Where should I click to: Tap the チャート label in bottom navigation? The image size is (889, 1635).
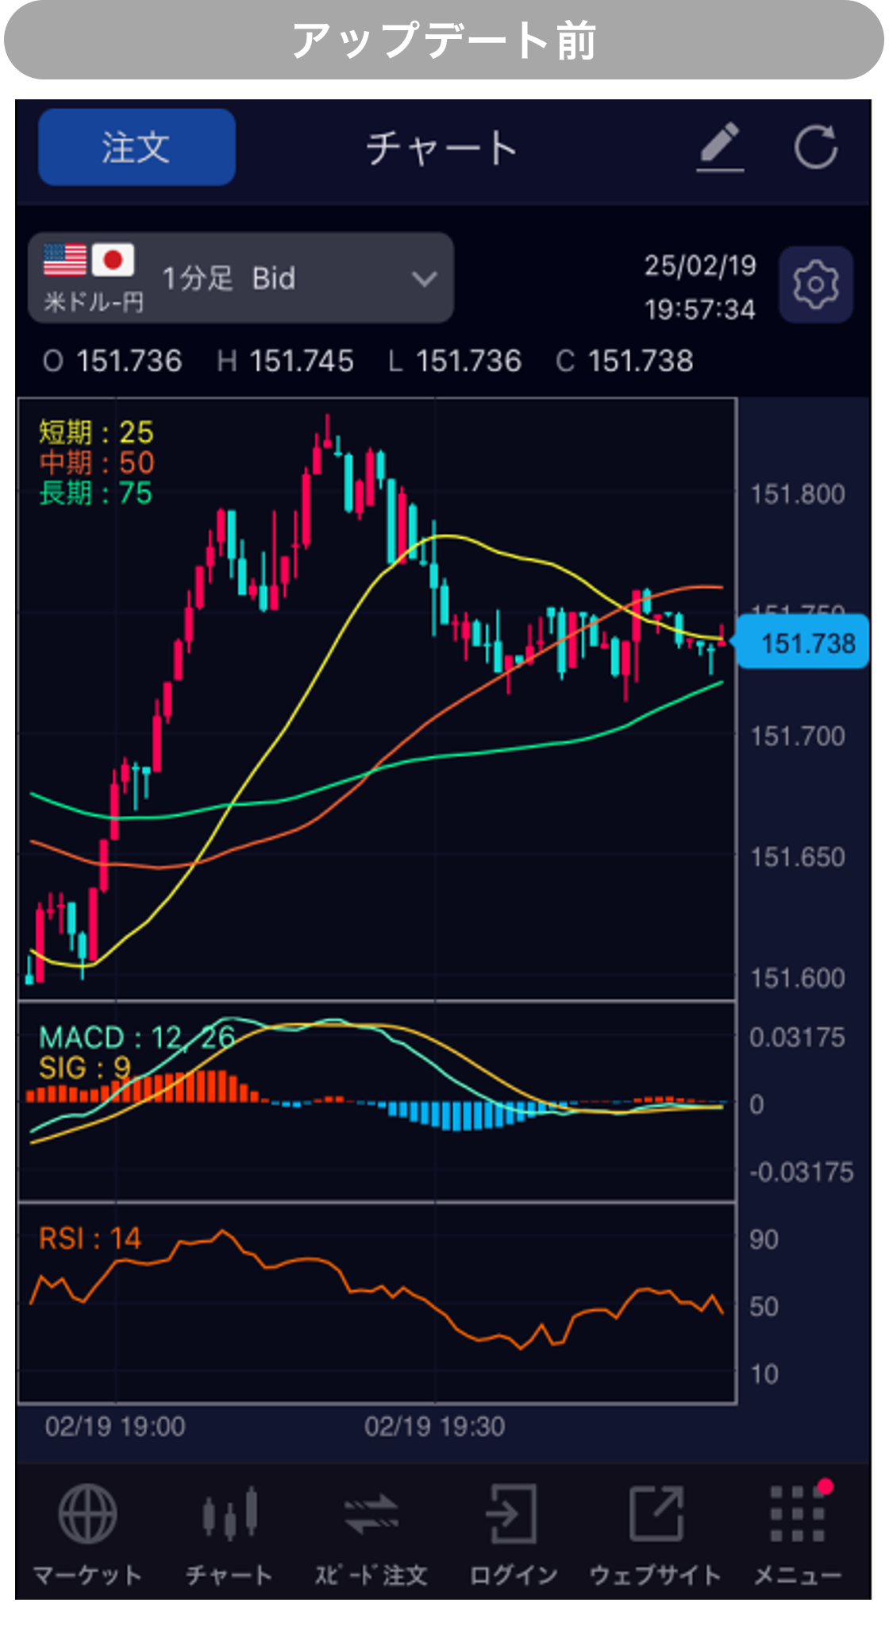pos(229,1575)
